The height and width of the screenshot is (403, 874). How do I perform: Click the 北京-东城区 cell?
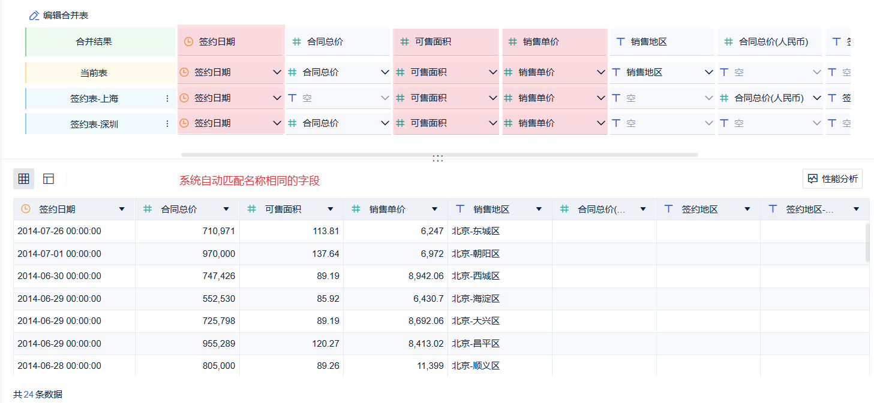500,231
